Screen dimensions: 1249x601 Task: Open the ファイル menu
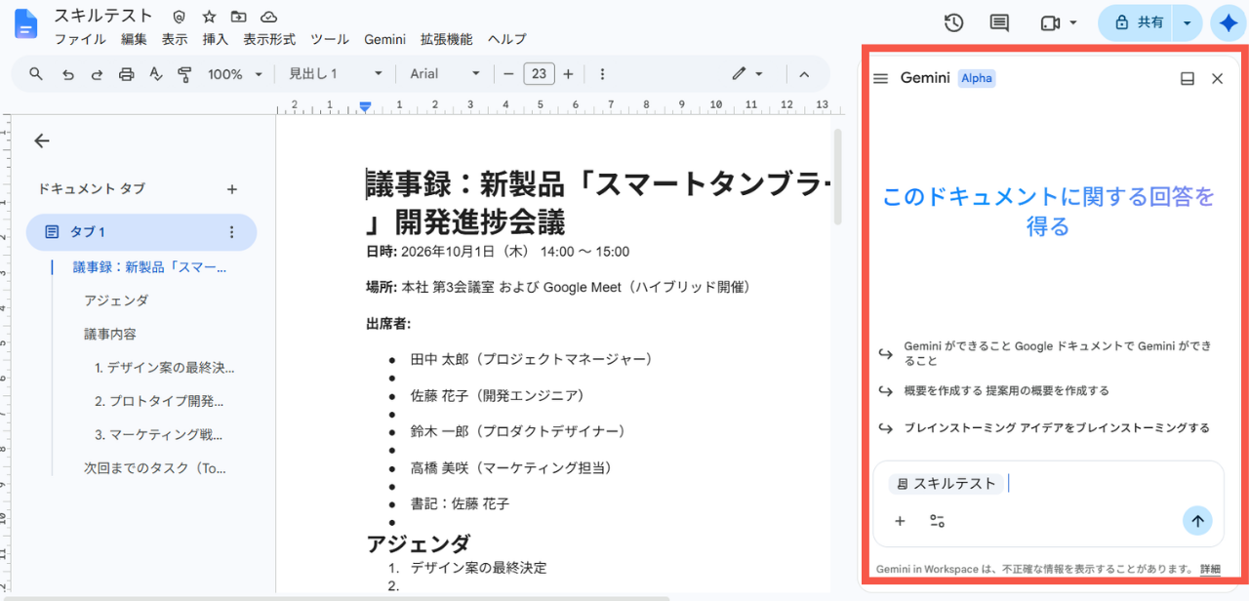pyautogui.click(x=80, y=39)
